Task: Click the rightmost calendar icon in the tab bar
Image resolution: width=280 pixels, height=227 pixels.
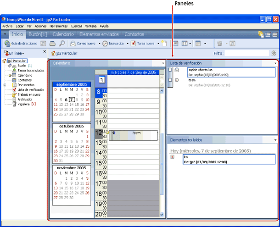Action: tap(275, 34)
